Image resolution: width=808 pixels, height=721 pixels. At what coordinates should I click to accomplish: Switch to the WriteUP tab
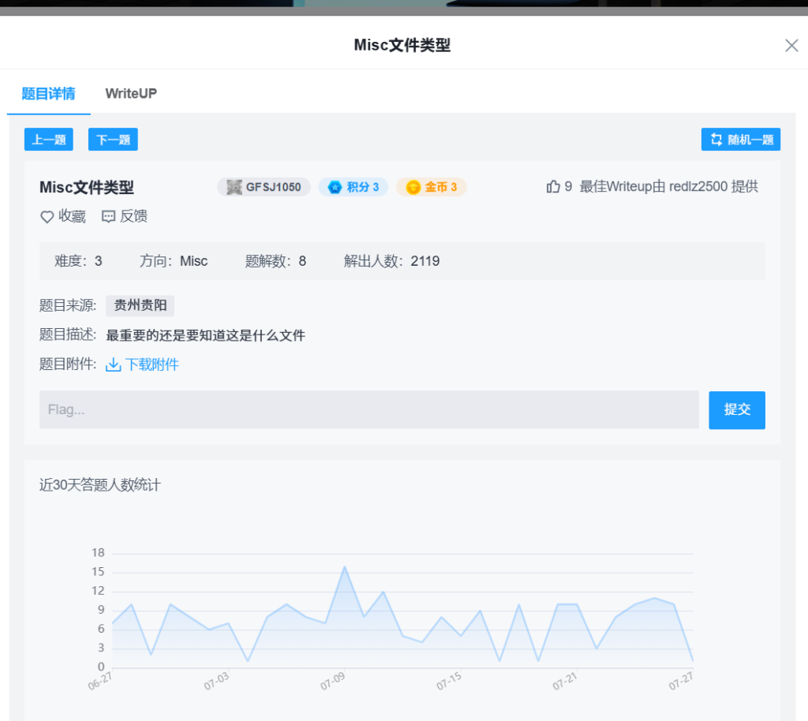coord(131,93)
